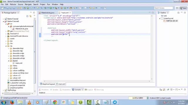Screen dimensions: 188x105
Task: Open Telegram from the taskbar
Action: click(x=115, y=102)
